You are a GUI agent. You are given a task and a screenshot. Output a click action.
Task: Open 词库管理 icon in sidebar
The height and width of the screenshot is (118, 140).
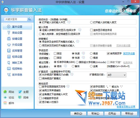(x=9, y=51)
